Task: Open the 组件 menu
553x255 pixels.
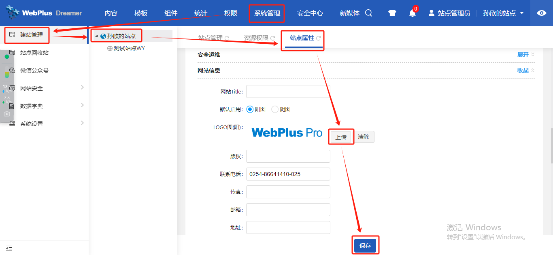Action: [171, 13]
